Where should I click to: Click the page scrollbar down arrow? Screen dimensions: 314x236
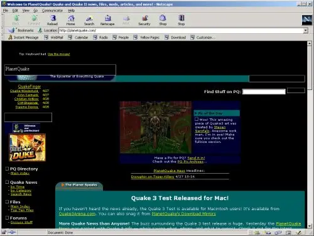[310, 226]
